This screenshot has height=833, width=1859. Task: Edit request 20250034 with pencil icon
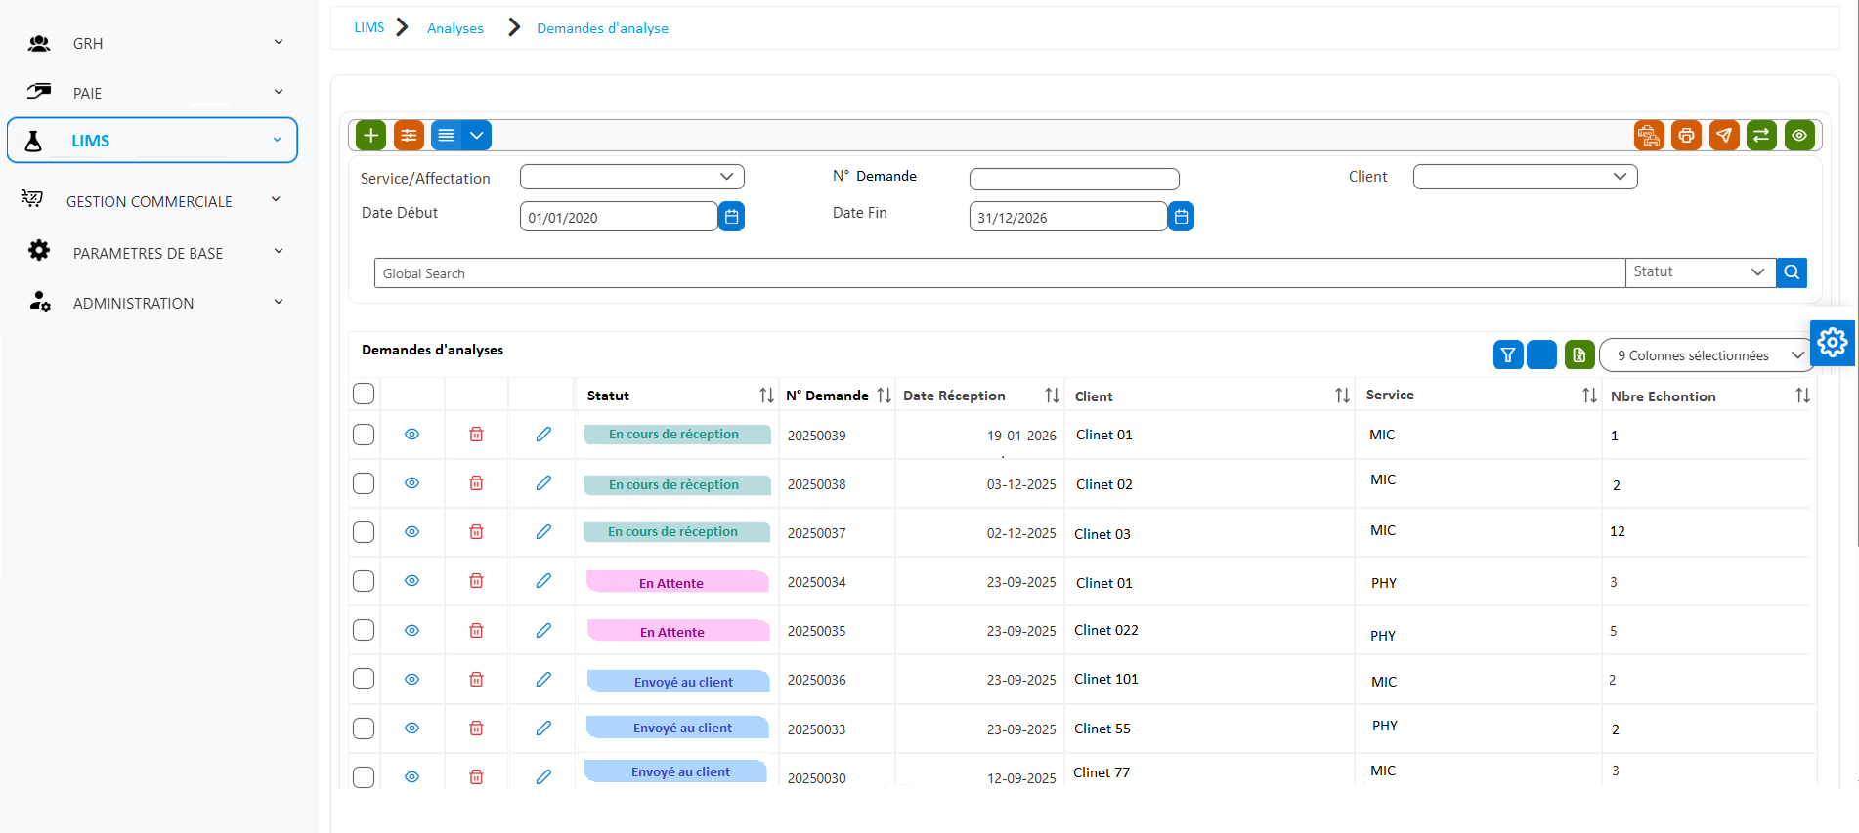[x=543, y=581]
